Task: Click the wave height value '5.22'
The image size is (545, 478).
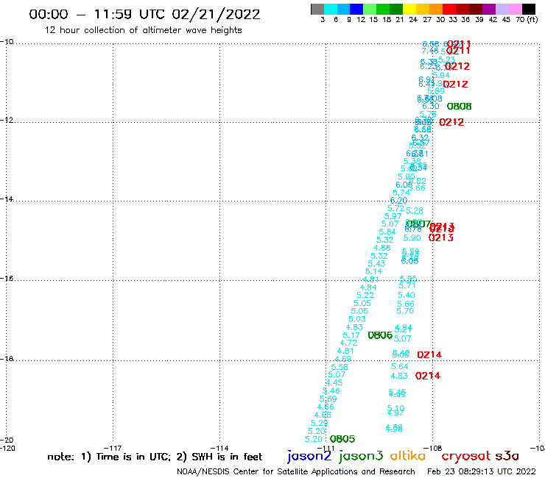Action: 365,295
